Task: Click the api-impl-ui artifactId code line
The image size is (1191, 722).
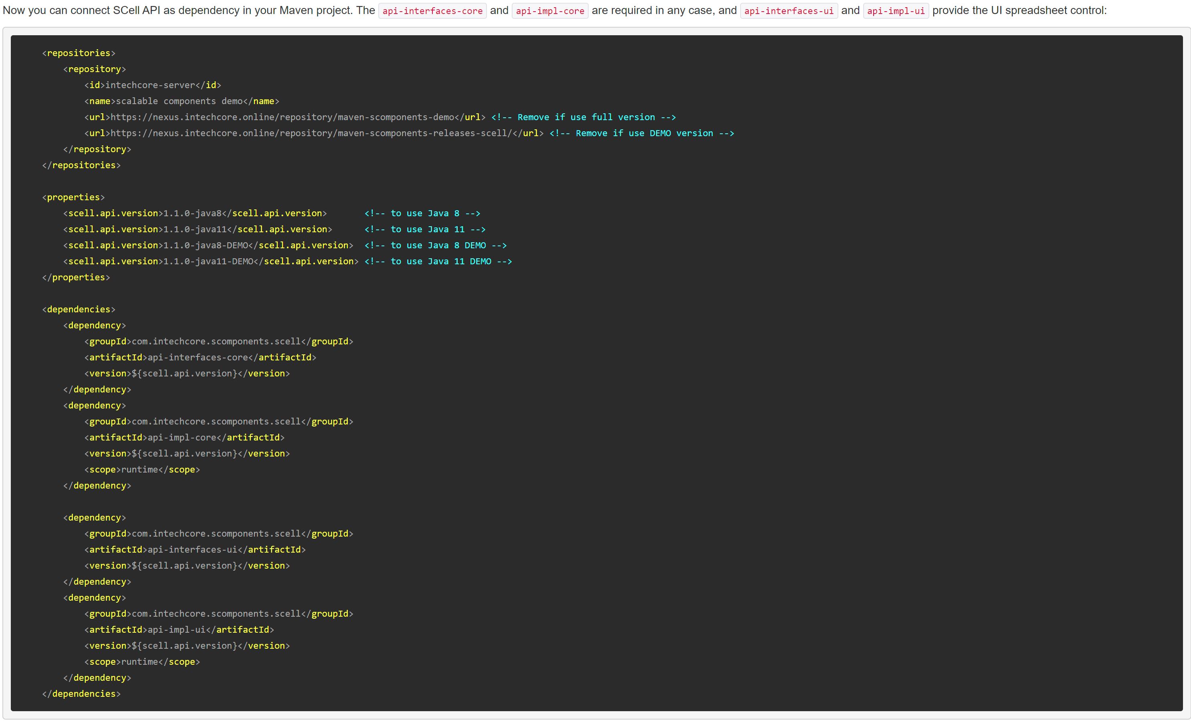Action: click(x=179, y=630)
